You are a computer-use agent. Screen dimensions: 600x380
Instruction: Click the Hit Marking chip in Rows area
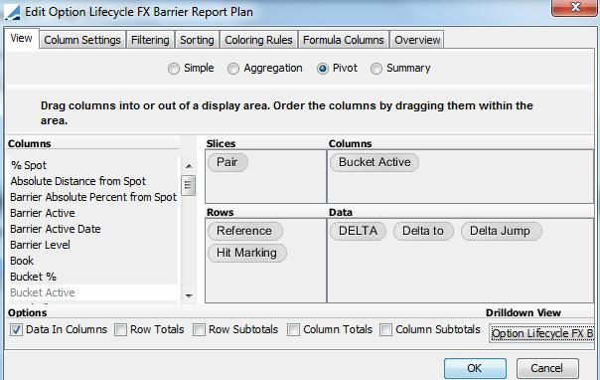(x=246, y=253)
